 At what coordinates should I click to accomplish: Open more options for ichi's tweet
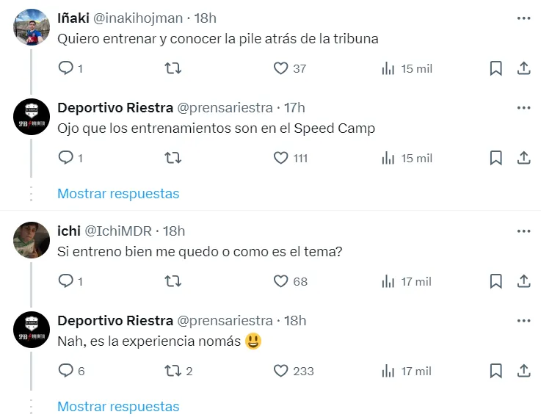point(523,231)
